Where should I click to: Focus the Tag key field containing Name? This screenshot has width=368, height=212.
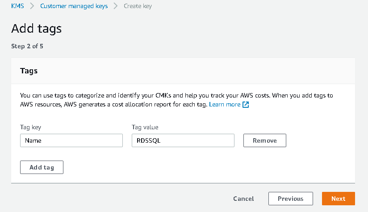click(71, 140)
